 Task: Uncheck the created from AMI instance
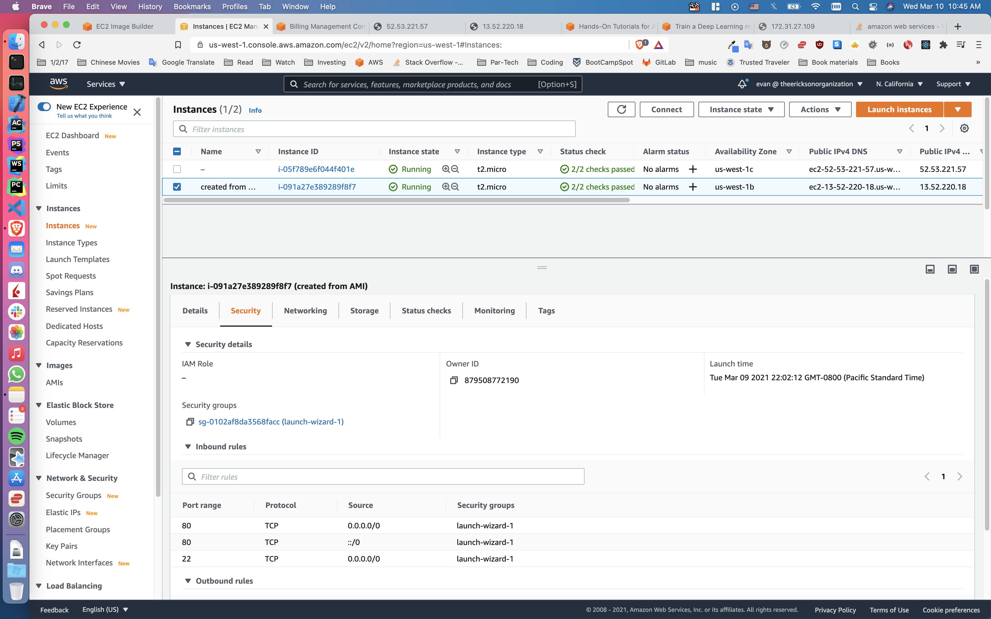coord(177,187)
